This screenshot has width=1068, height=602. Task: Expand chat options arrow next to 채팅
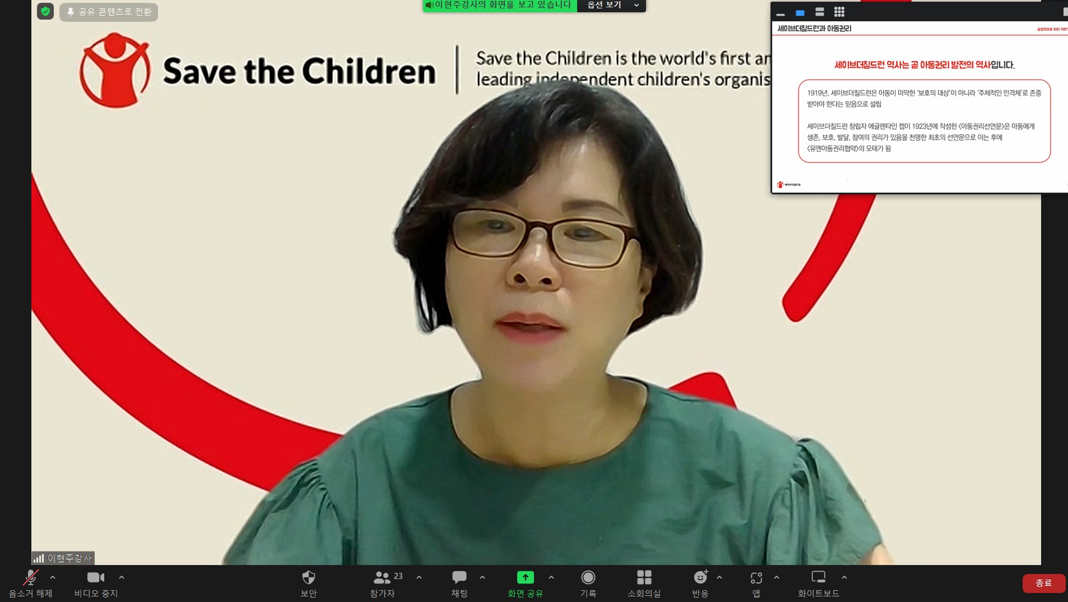tap(482, 577)
